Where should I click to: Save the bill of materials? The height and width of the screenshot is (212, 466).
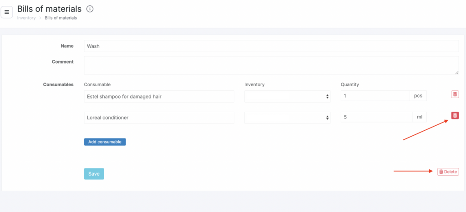(x=94, y=174)
